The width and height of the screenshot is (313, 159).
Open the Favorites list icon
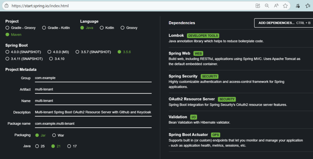pyautogui.click(x=308, y=6)
